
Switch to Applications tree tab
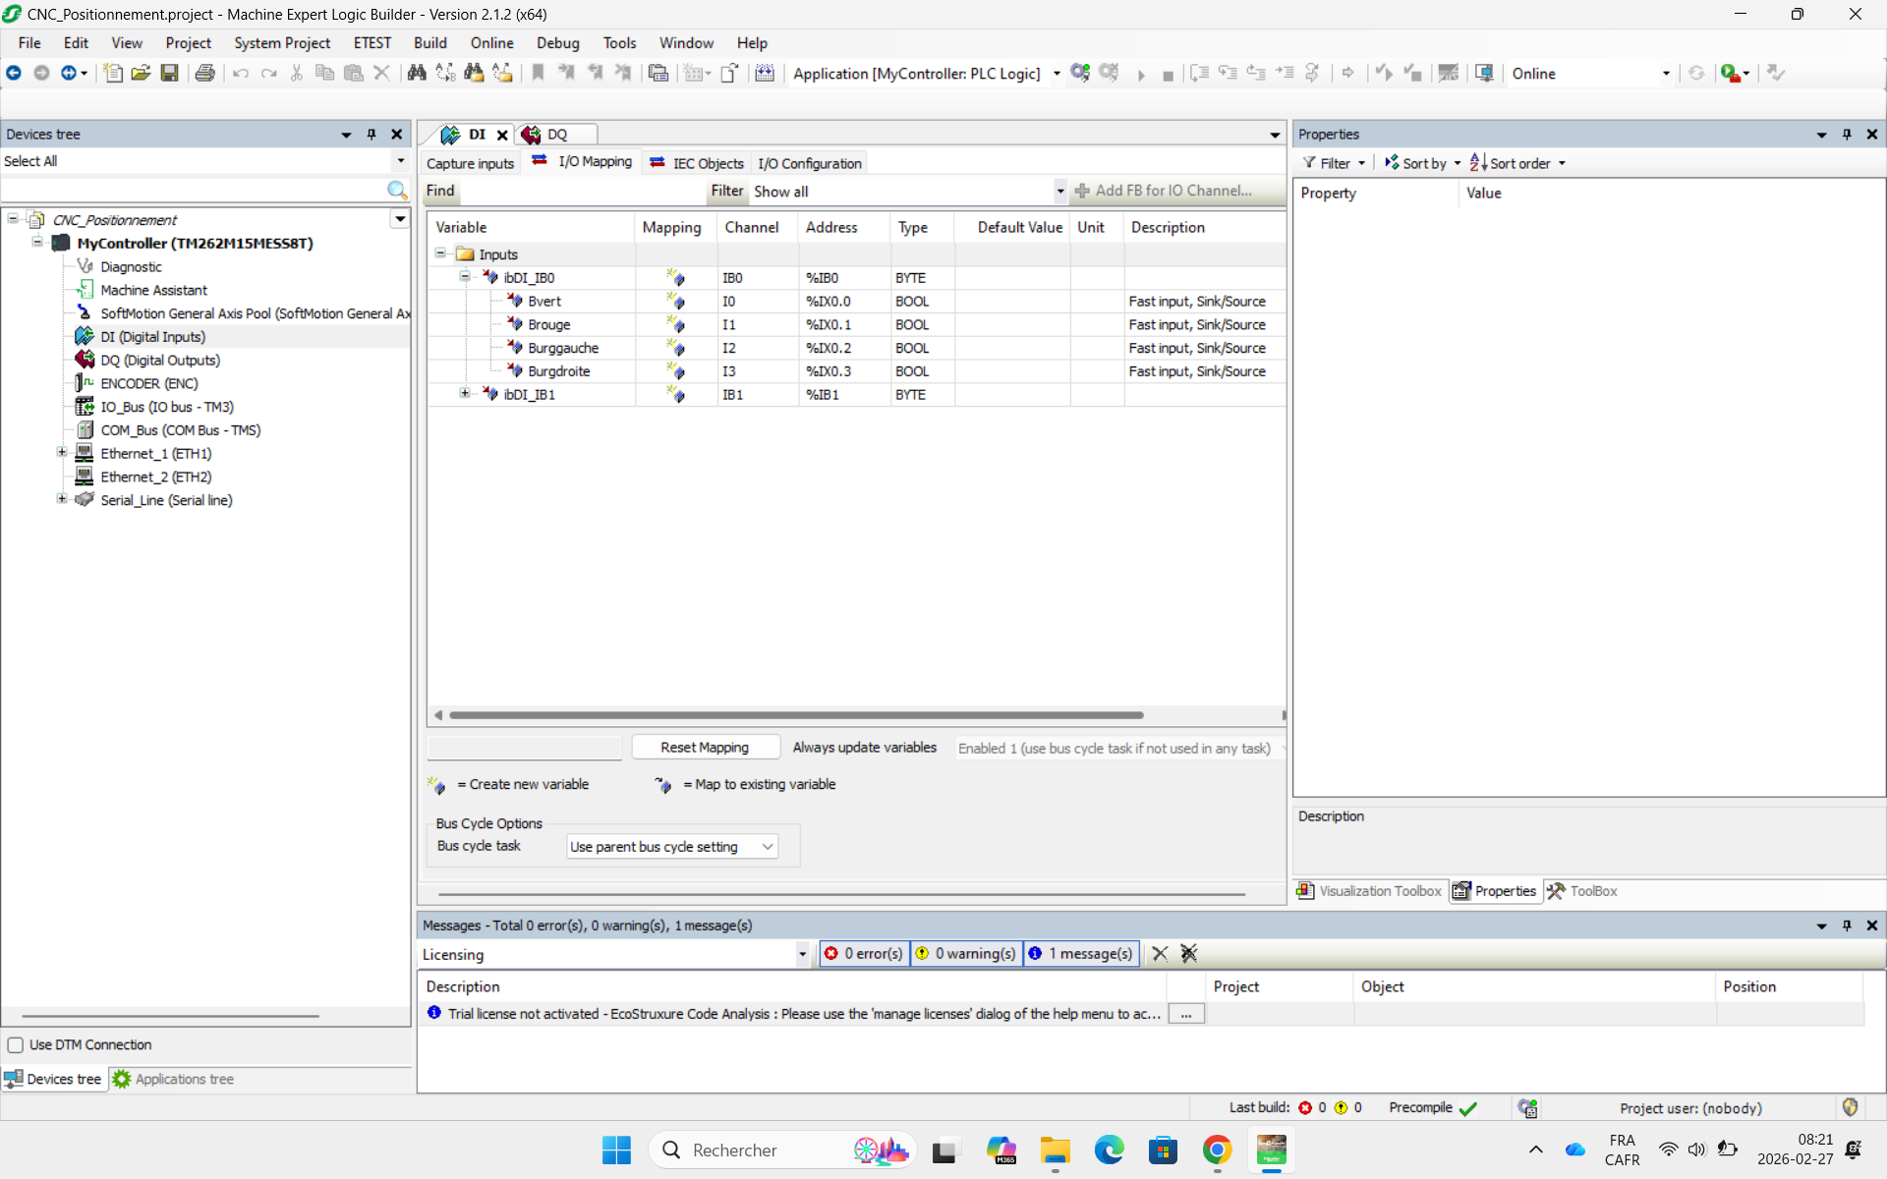[x=174, y=1079]
